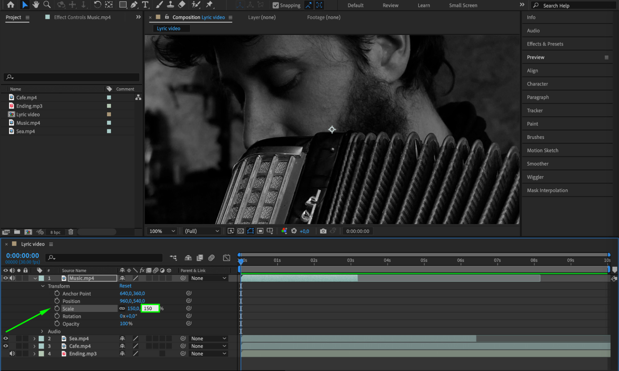The image size is (619, 371).
Task: Select the Type tool
Action: pos(145,4)
